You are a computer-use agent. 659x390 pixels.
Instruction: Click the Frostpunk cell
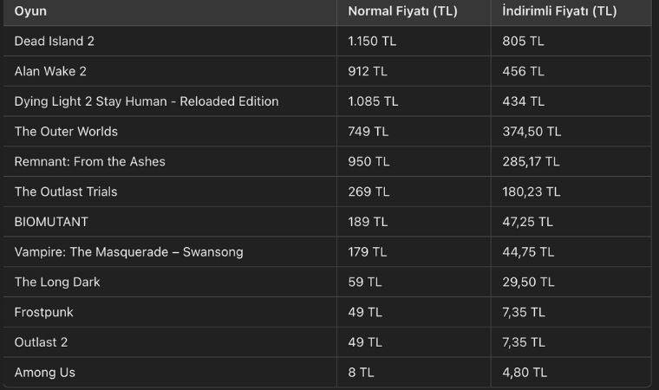[x=45, y=312]
